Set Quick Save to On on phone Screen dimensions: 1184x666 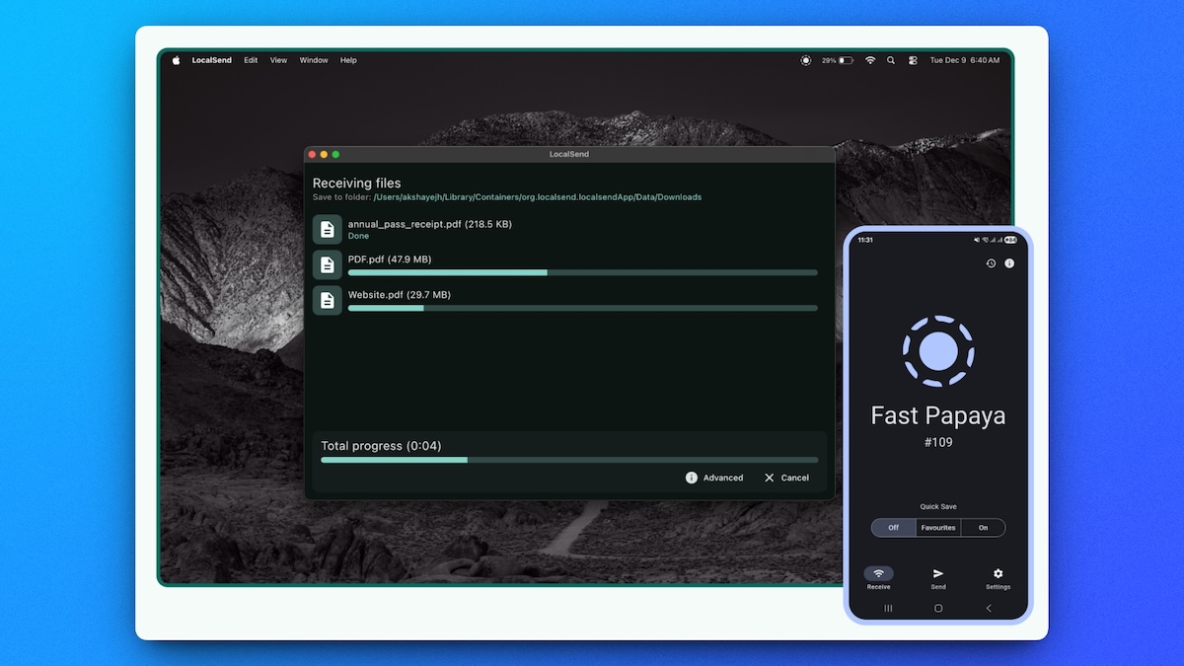pyautogui.click(x=983, y=528)
